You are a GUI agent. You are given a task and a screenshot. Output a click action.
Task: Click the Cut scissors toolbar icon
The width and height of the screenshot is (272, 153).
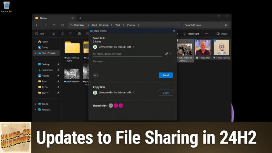54,34
